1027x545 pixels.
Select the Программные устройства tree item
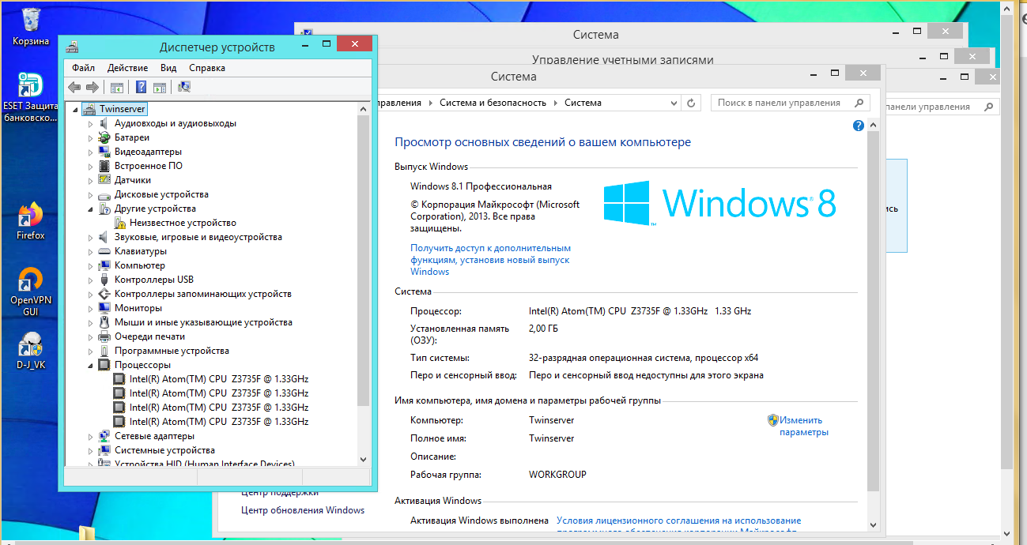point(172,351)
